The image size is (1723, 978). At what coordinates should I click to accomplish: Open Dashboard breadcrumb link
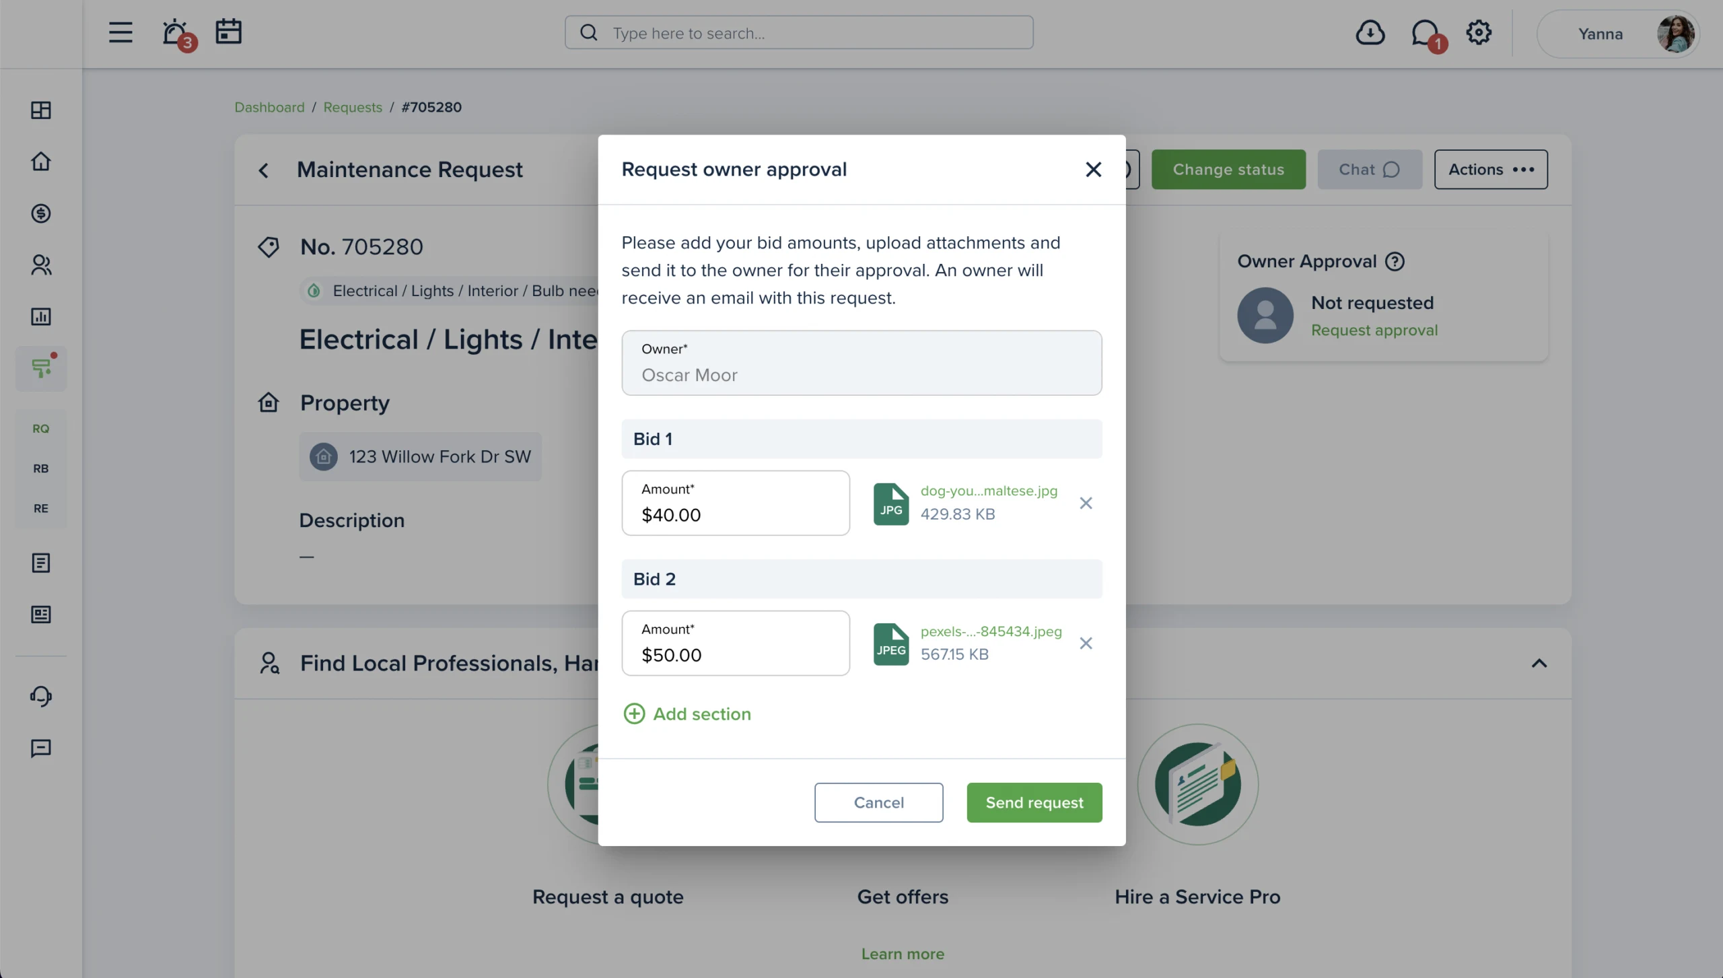pos(269,108)
